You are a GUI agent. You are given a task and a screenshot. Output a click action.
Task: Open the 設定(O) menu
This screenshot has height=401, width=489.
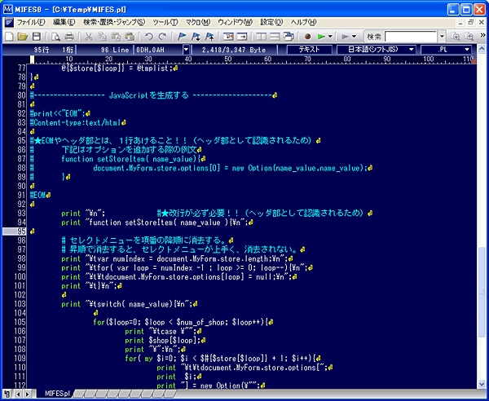coord(271,22)
